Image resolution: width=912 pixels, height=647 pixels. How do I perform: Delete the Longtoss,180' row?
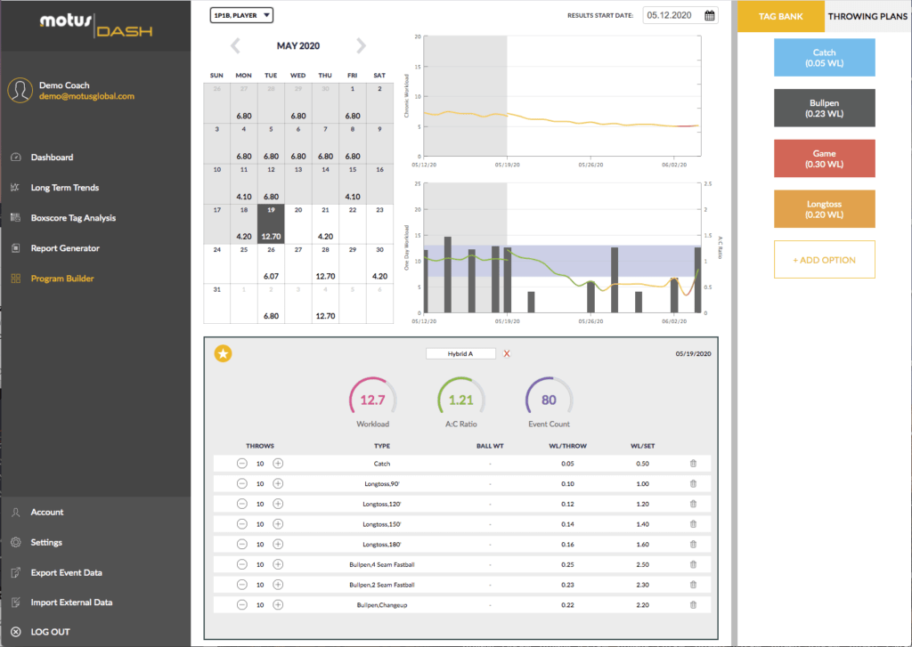point(693,544)
